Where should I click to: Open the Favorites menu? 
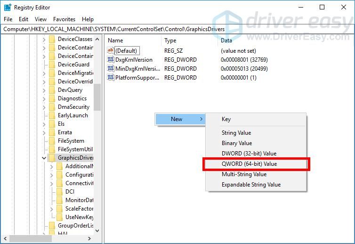[x=64, y=19]
